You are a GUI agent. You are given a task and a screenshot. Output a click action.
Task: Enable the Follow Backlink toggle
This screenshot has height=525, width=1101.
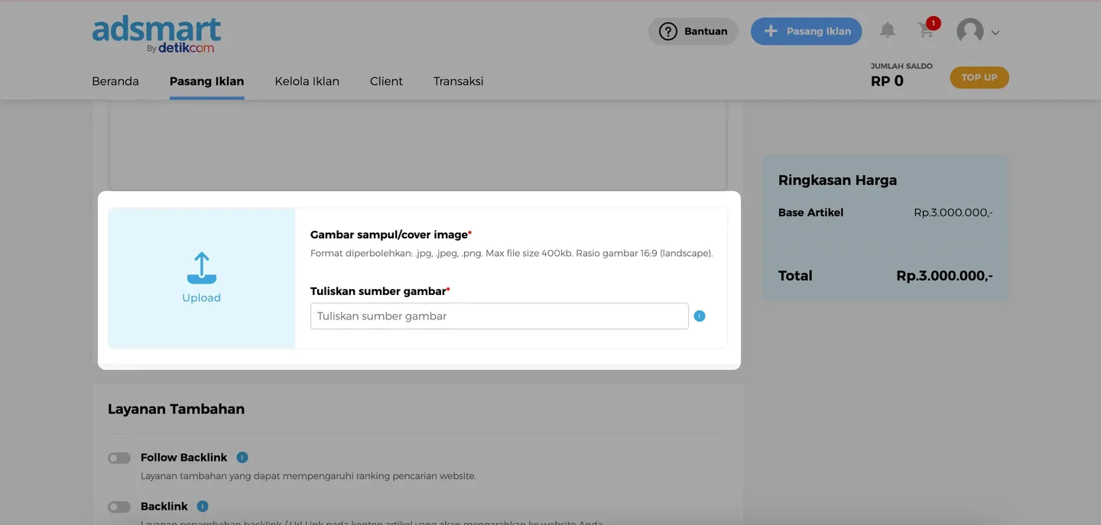click(x=119, y=458)
